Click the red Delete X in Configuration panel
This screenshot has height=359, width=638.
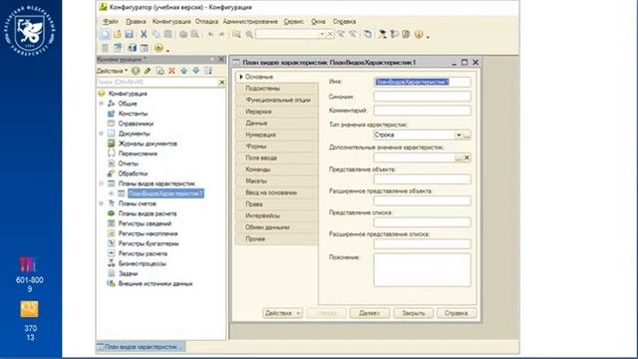coord(171,71)
